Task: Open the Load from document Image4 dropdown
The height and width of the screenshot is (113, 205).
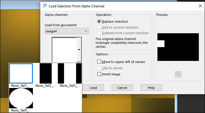Action: (x=67, y=31)
